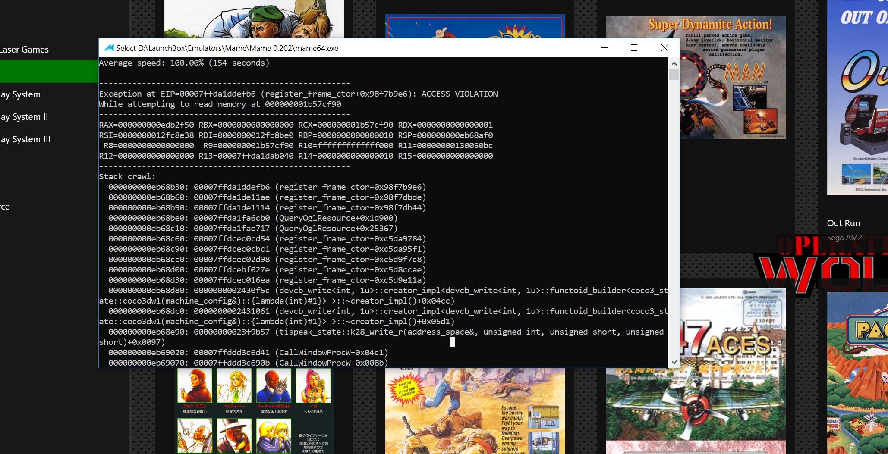The height and width of the screenshot is (454, 888).
Task: Minimize the mame64.exe console window
Action: pos(604,48)
